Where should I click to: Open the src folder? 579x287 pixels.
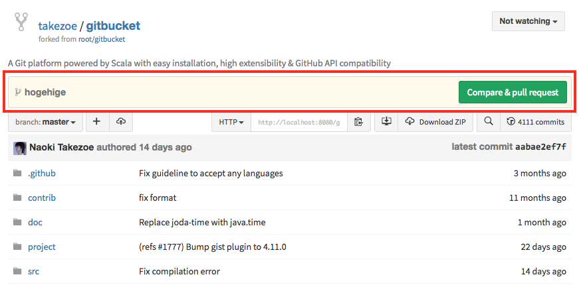coord(34,272)
